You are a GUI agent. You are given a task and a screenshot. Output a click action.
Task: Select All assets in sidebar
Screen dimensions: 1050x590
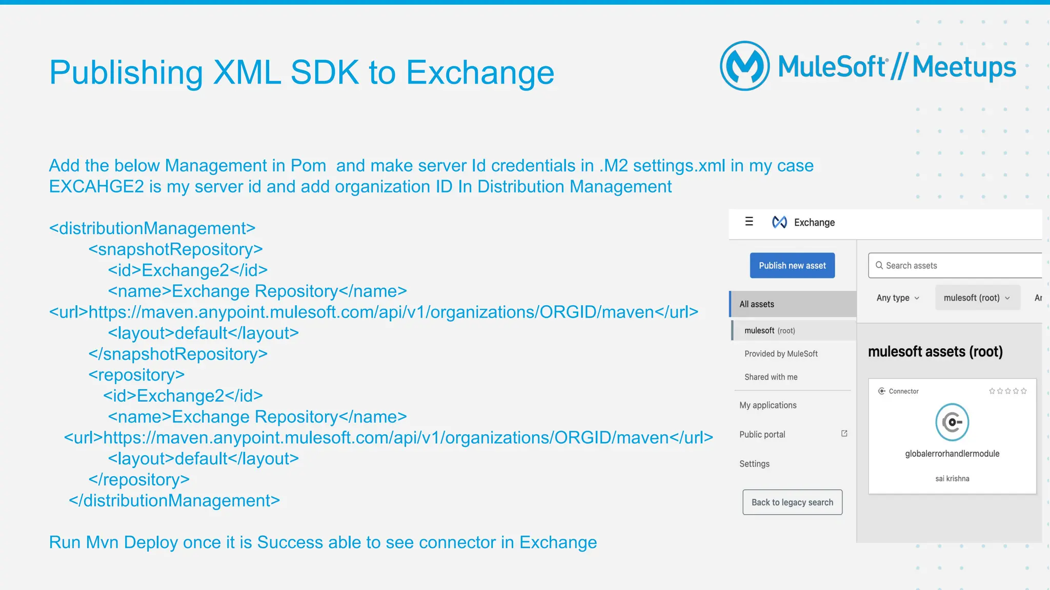(793, 304)
